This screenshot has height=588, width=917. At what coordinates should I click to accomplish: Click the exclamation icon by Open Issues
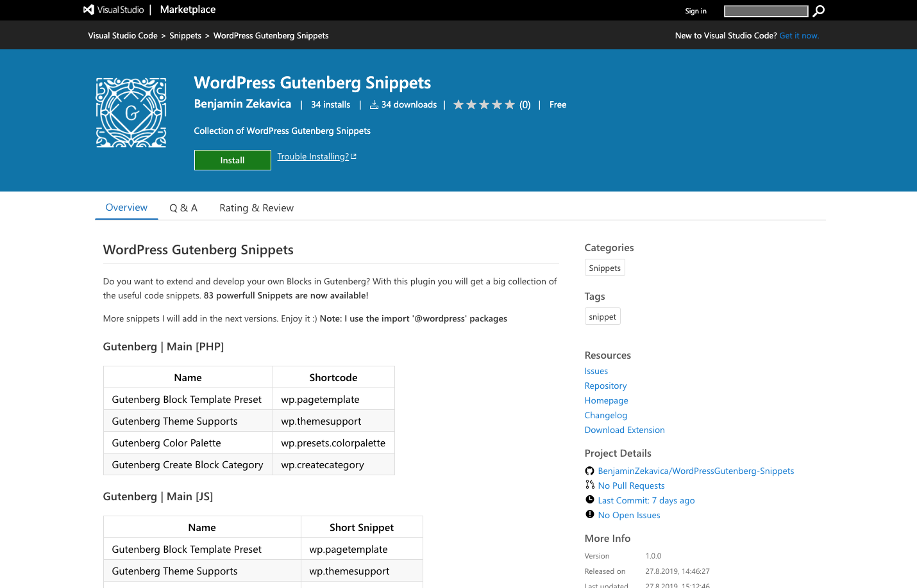click(x=589, y=514)
